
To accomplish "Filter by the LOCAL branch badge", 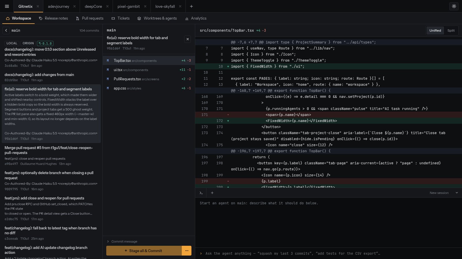I will 12,43.
